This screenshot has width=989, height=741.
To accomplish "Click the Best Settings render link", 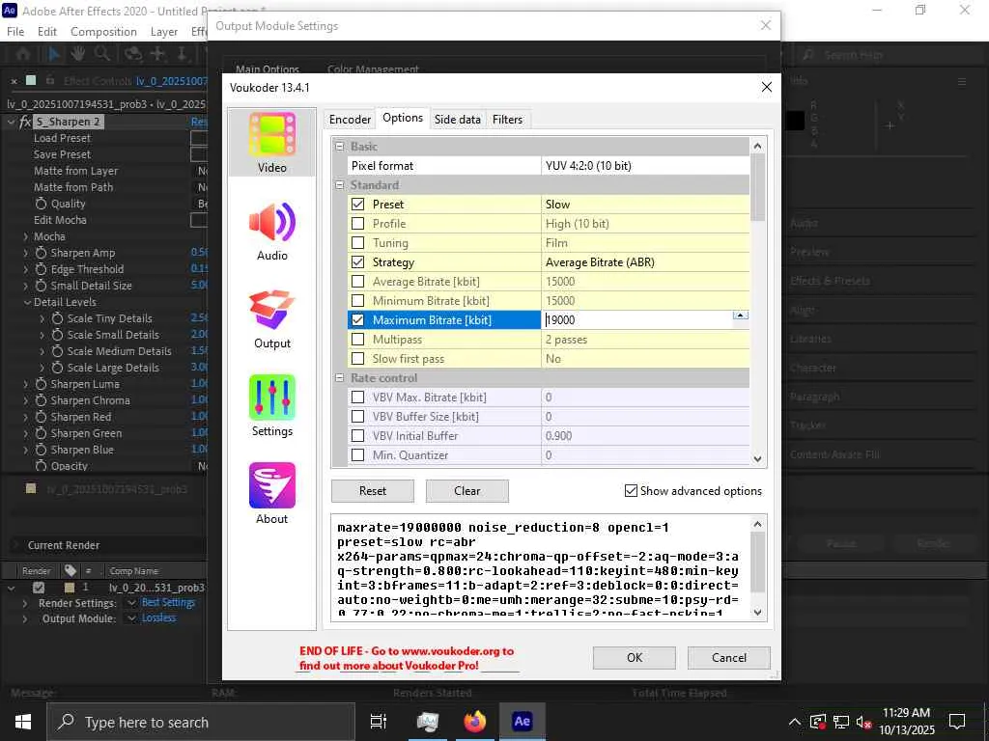I will (168, 603).
